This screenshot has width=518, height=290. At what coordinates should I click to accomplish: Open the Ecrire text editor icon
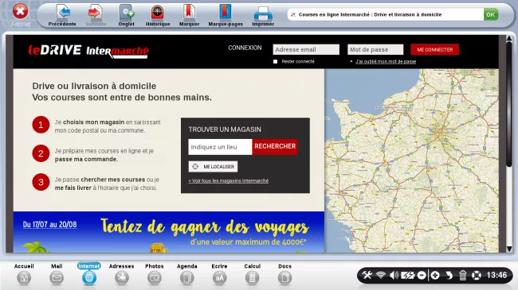[x=219, y=278]
